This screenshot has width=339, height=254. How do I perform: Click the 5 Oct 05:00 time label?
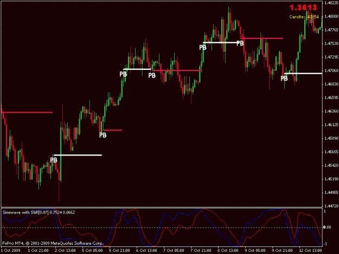92,251
